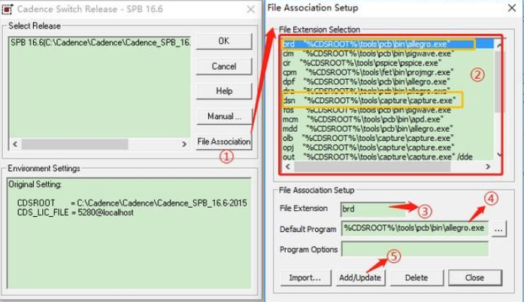
Task: Click the Delete association button
Action: pyautogui.click(x=416, y=278)
